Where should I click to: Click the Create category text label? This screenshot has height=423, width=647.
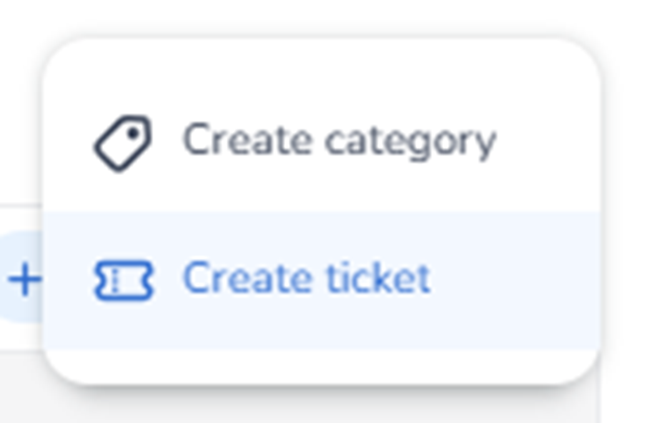click(x=338, y=141)
